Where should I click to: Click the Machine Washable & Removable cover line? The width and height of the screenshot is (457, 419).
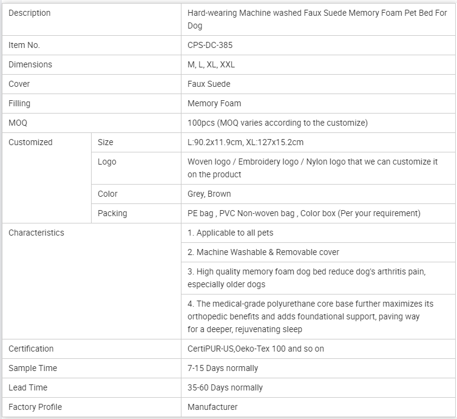pyautogui.click(x=263, y=252)
